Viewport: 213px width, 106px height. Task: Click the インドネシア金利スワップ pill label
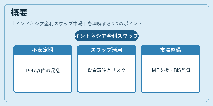click(x=107, y=36)
